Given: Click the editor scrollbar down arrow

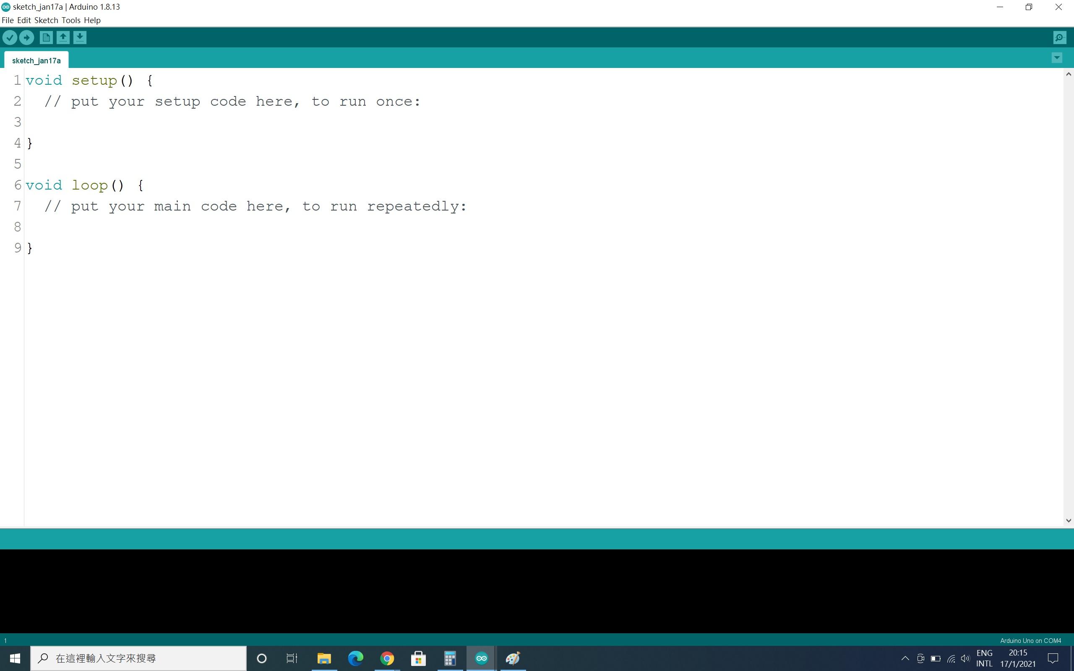Looking at the screenshot, I should pyautogui.click(x=1068, y=520).
